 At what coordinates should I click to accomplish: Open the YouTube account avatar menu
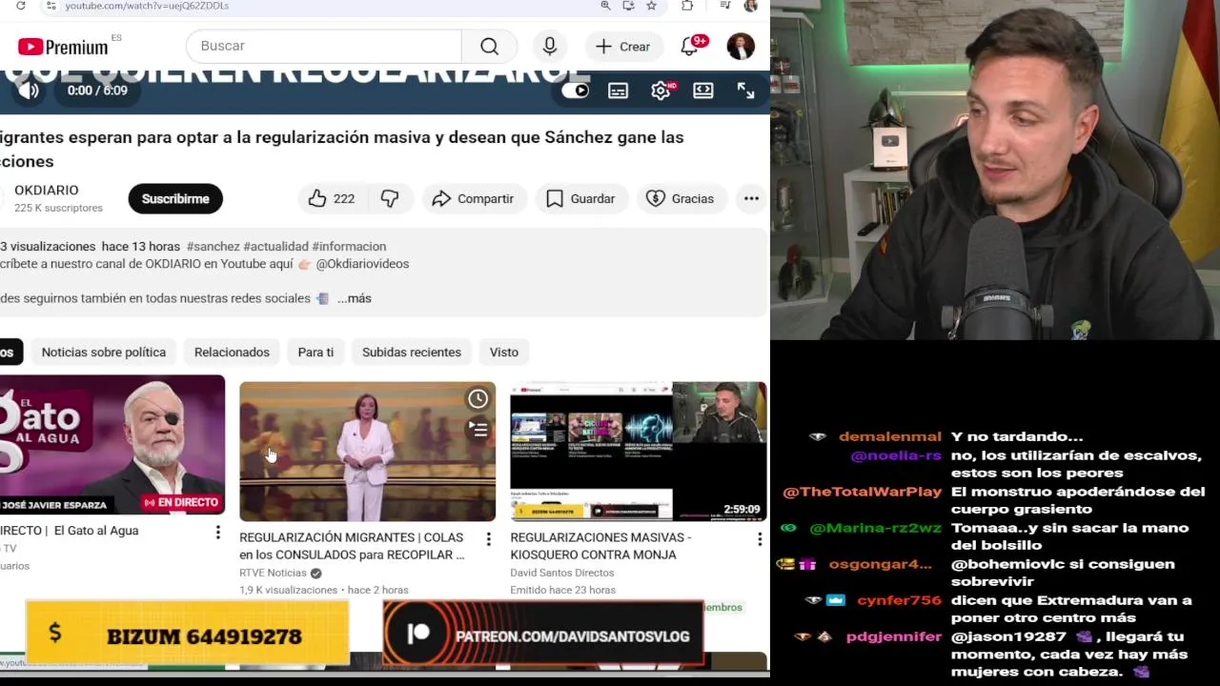tap(741, 46)
